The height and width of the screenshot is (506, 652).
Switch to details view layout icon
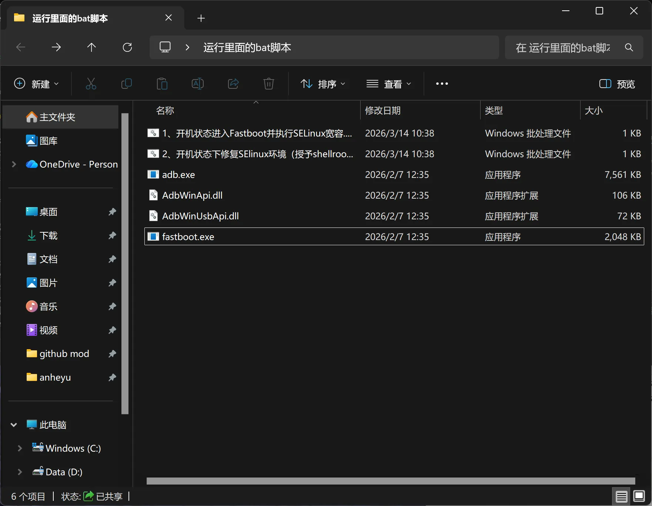[621, 496]
